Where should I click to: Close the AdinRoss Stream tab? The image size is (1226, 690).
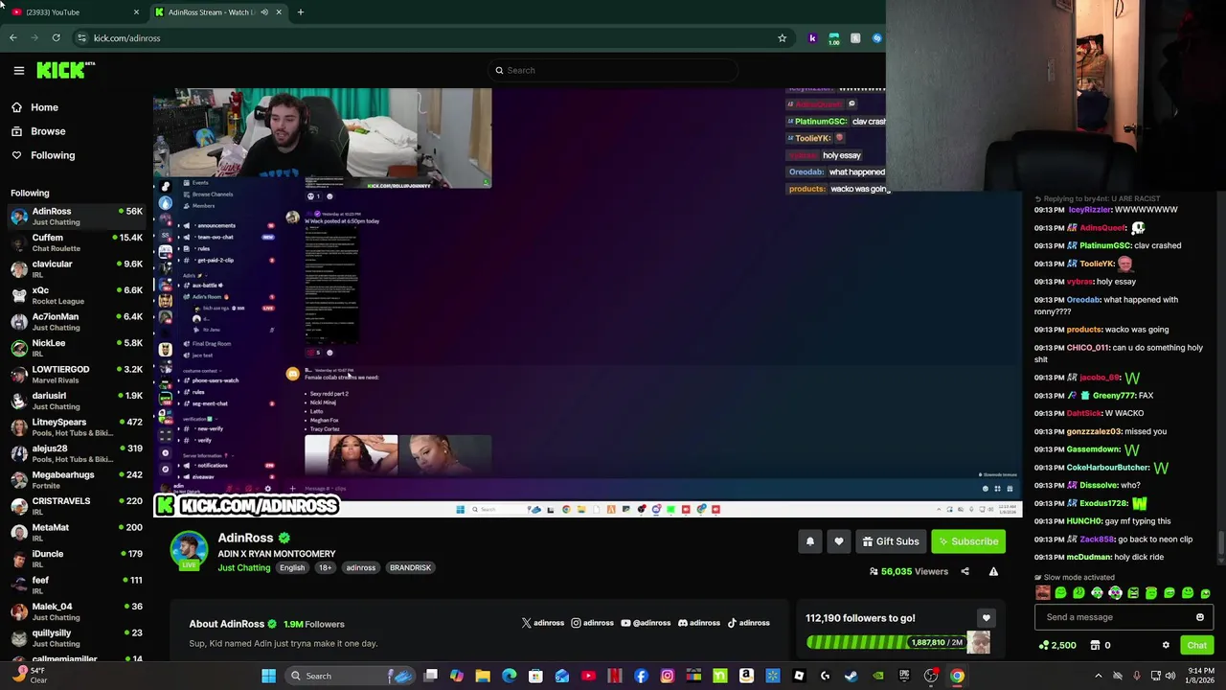[279, 11]
